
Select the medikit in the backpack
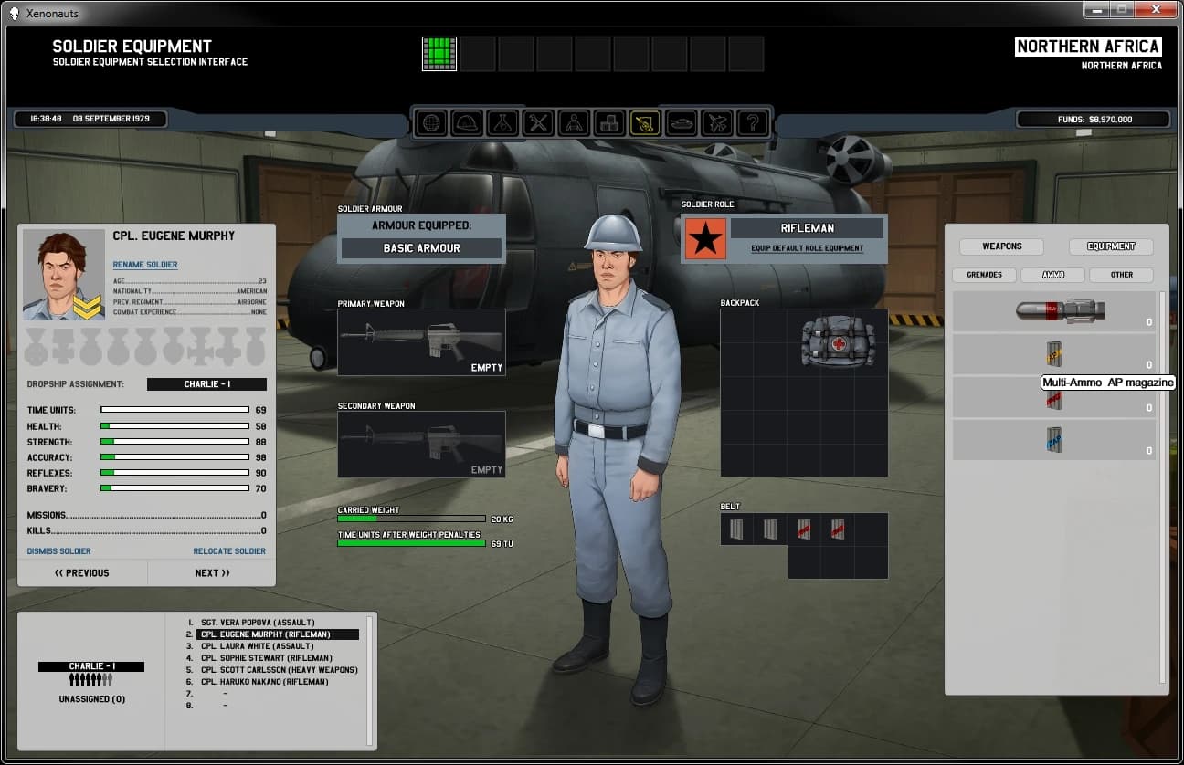pos(838,342)
